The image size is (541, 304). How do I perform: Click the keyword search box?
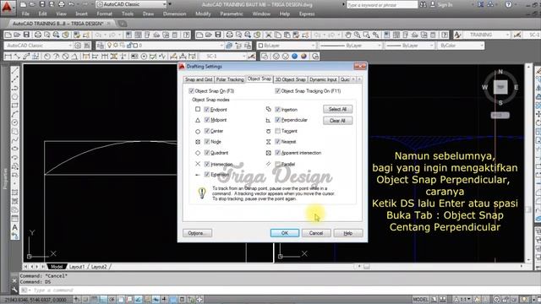click(x=382, y=4)
